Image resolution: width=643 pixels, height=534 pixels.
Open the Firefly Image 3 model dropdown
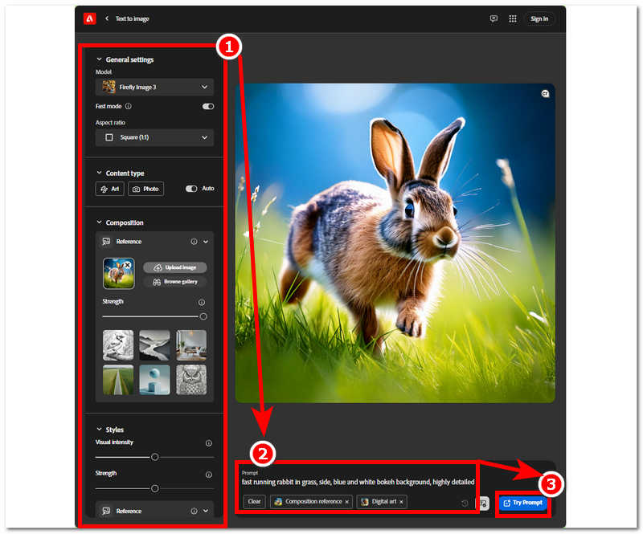click(x=154, y=87)
